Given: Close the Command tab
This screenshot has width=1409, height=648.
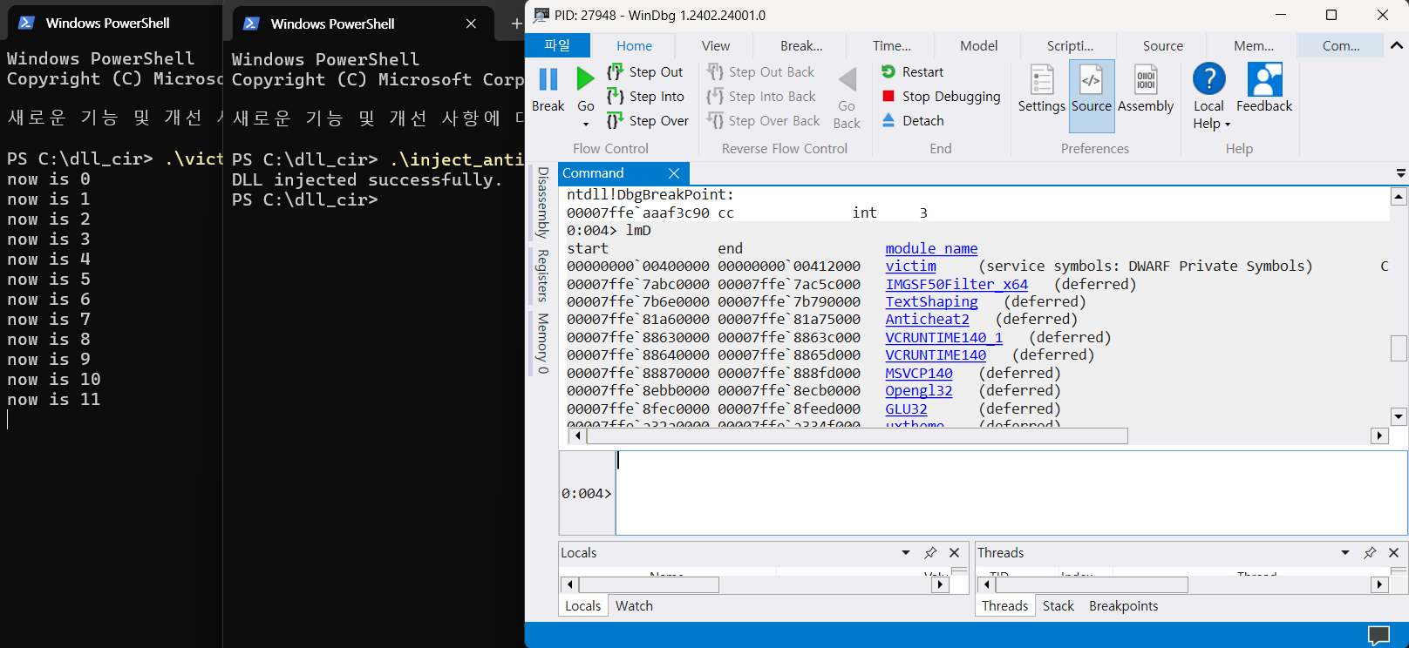Looking at the screenshot, I should [674, 173].
